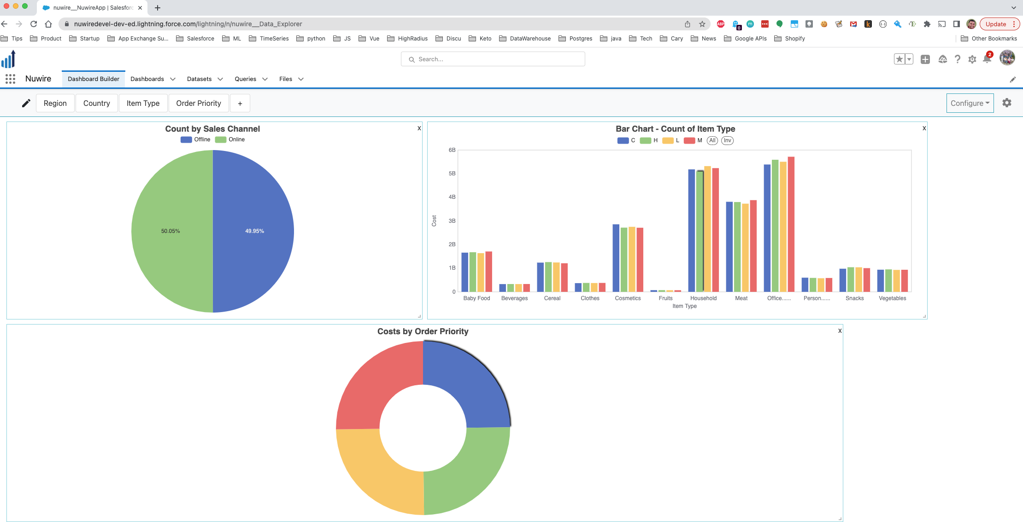
Task: Click the Favorites star icon in header
Action: tap(899, 59)
